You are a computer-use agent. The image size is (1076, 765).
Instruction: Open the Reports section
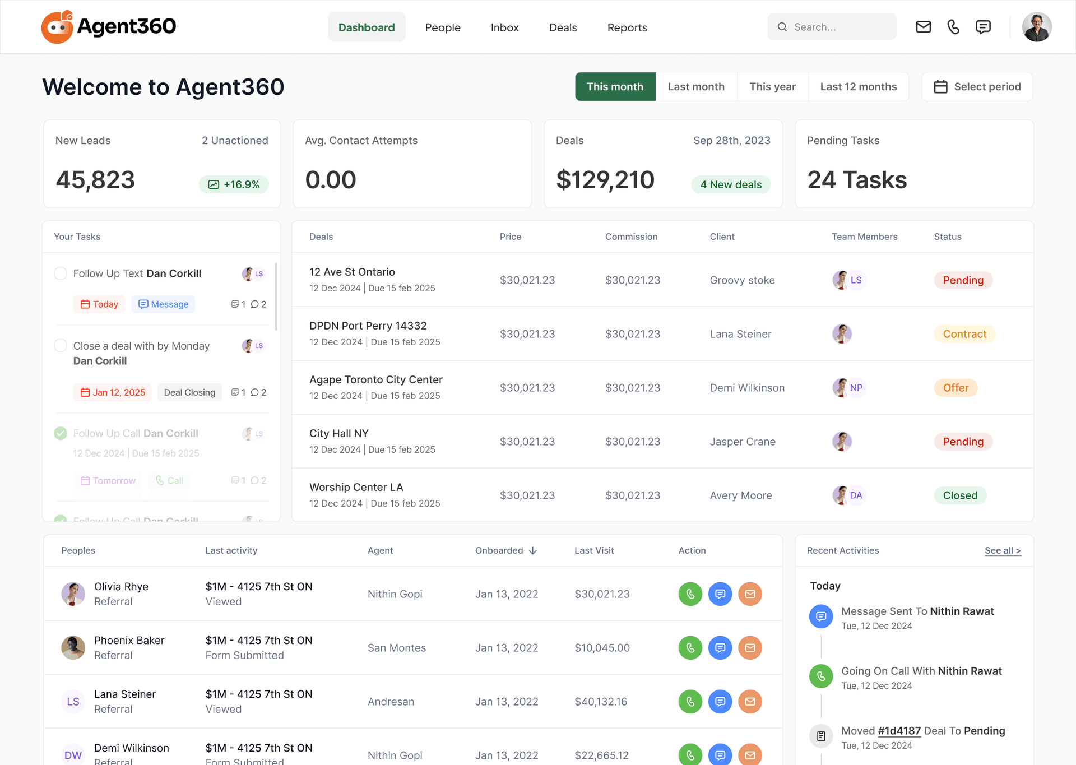coord(627,27)
